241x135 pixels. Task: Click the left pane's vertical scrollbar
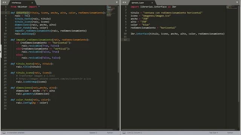119,39
